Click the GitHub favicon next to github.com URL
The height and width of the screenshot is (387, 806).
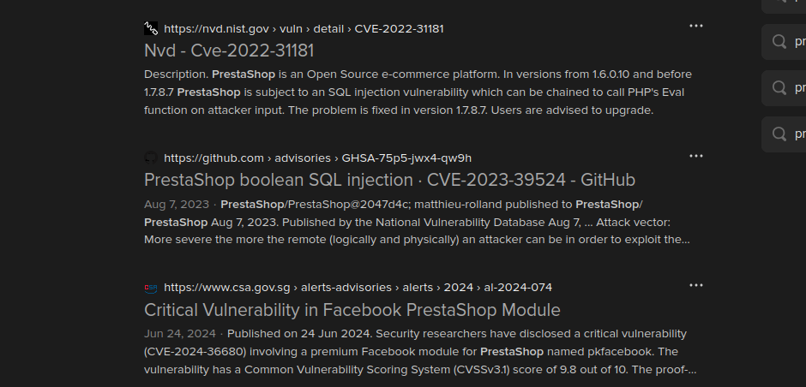click(151, 158)
